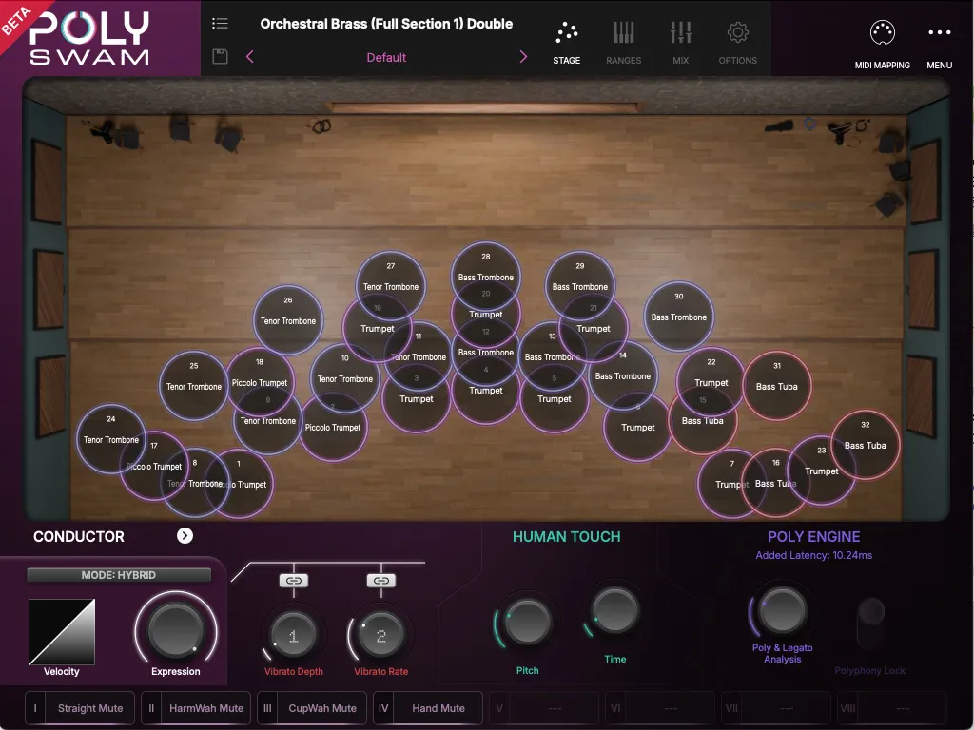974x730 pixels.
Task: Switch to the Mix tab
Action: click(x=681, y=44)
